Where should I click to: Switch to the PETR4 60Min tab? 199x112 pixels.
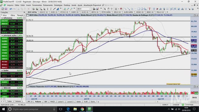106,12
